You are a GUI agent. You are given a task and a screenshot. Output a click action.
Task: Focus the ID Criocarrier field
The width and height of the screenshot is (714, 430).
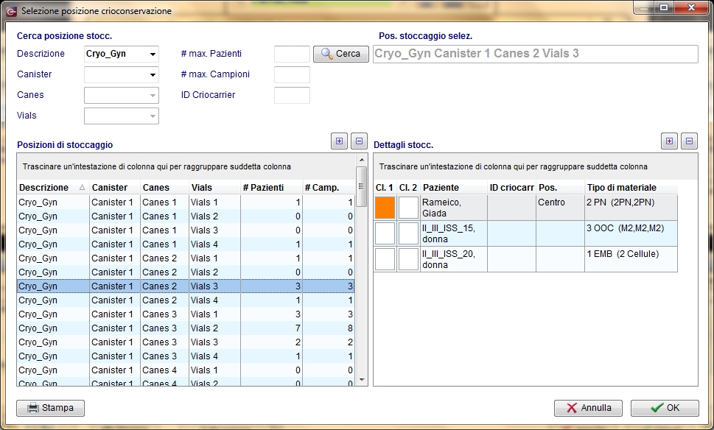click(x=292, y=95)
